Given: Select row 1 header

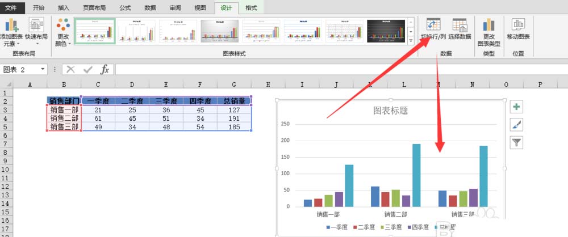Looking at the screenshot, I should 6,92.
